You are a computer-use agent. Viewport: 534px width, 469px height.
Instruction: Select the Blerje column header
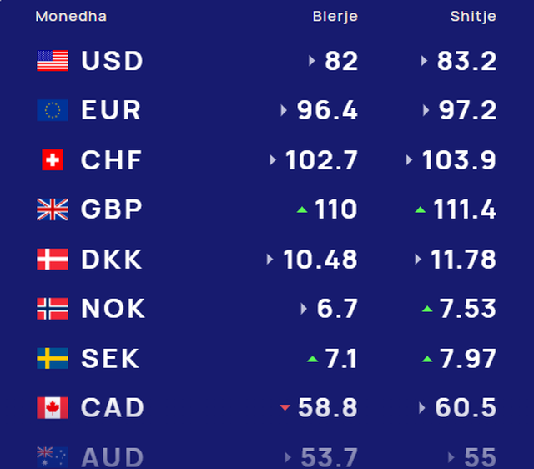[x=335, y=17]
